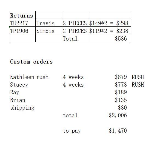The width and height of the screenshot is (151, 143).
Task: Click the Ray order name
Action: point(15,92)
